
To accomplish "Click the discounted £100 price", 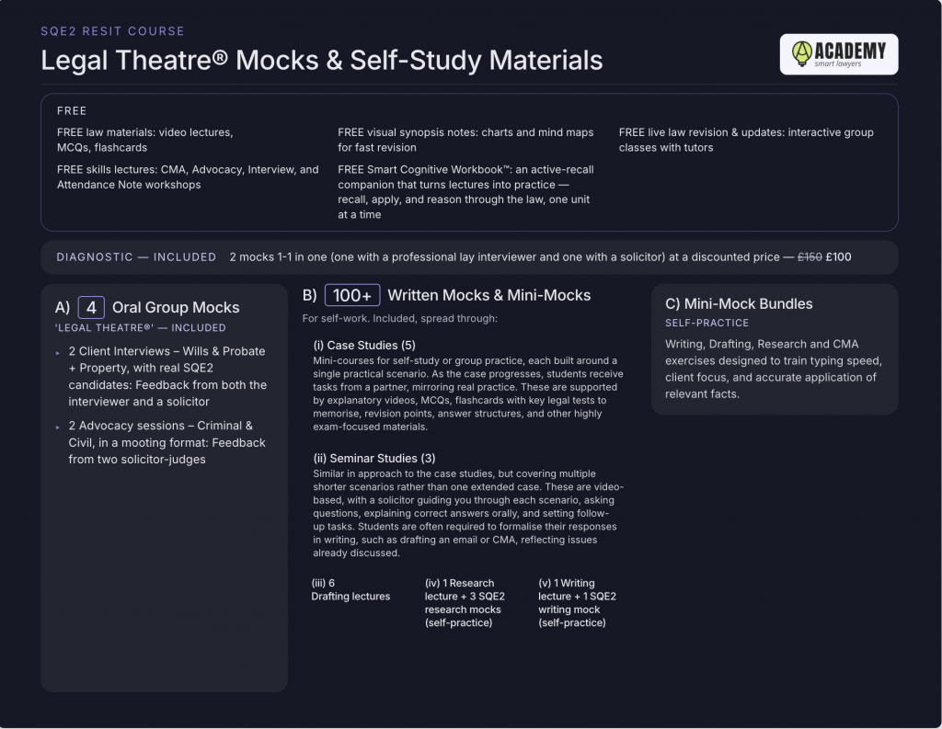I will tap(838, 257).
